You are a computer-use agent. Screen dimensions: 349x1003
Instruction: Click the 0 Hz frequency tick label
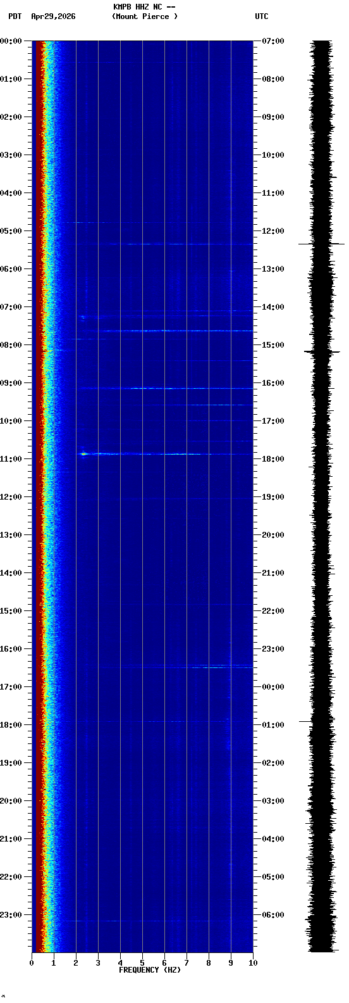click(32, 963)
